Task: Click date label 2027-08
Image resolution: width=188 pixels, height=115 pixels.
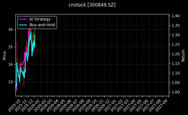Action: point(155,105)
